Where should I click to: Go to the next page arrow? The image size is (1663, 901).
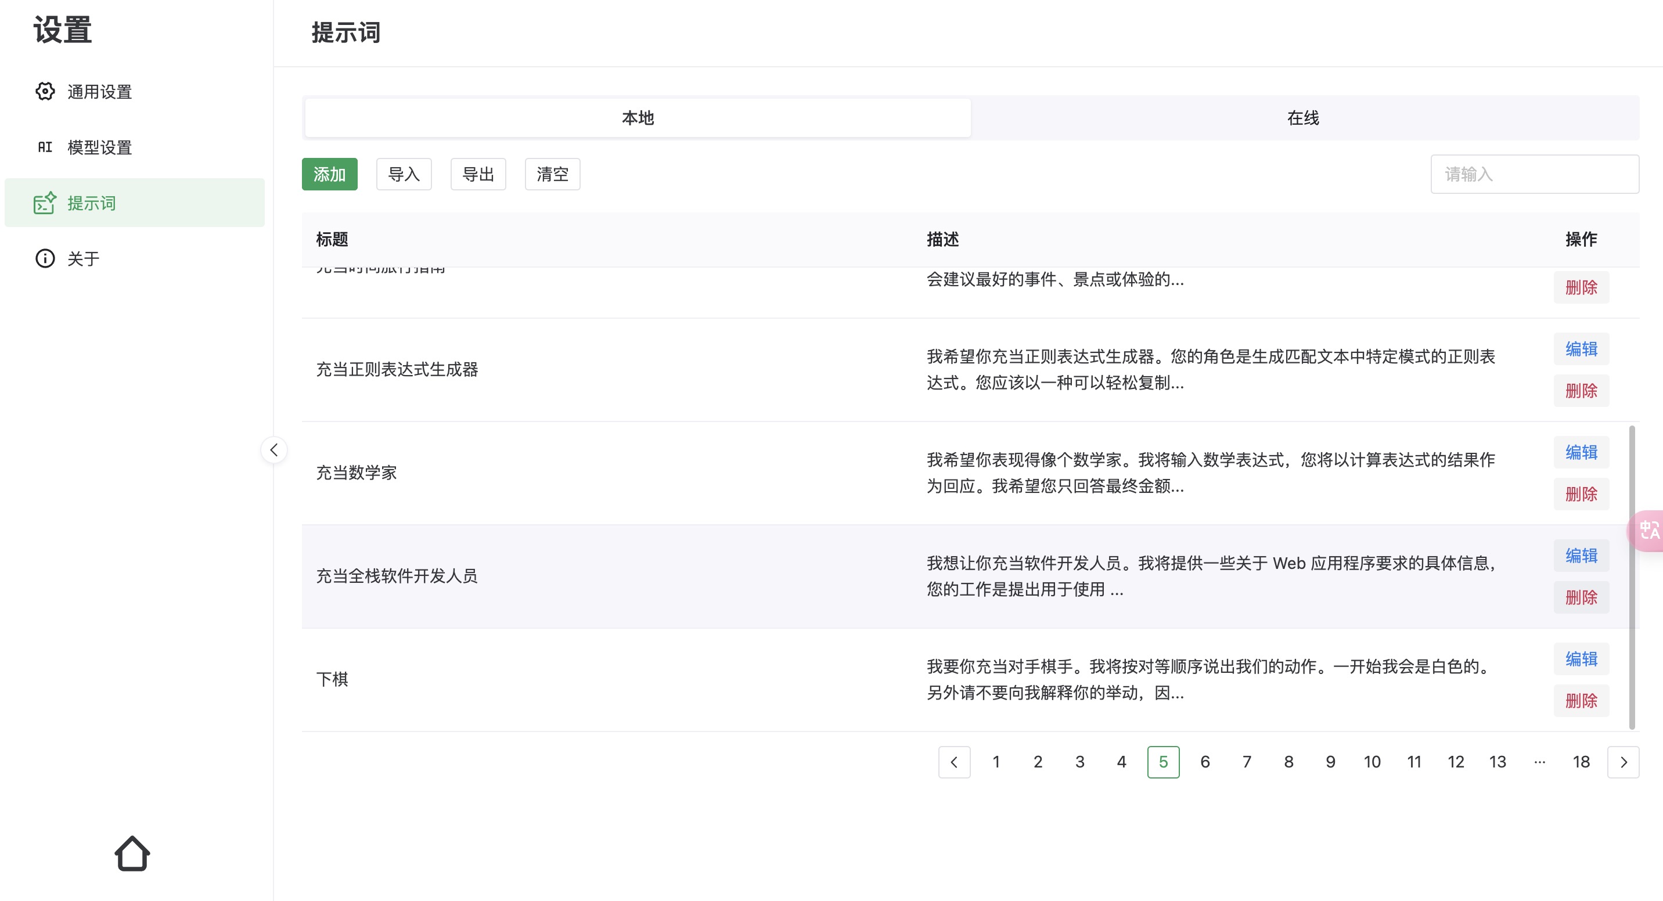click(x=1623, y=762)
